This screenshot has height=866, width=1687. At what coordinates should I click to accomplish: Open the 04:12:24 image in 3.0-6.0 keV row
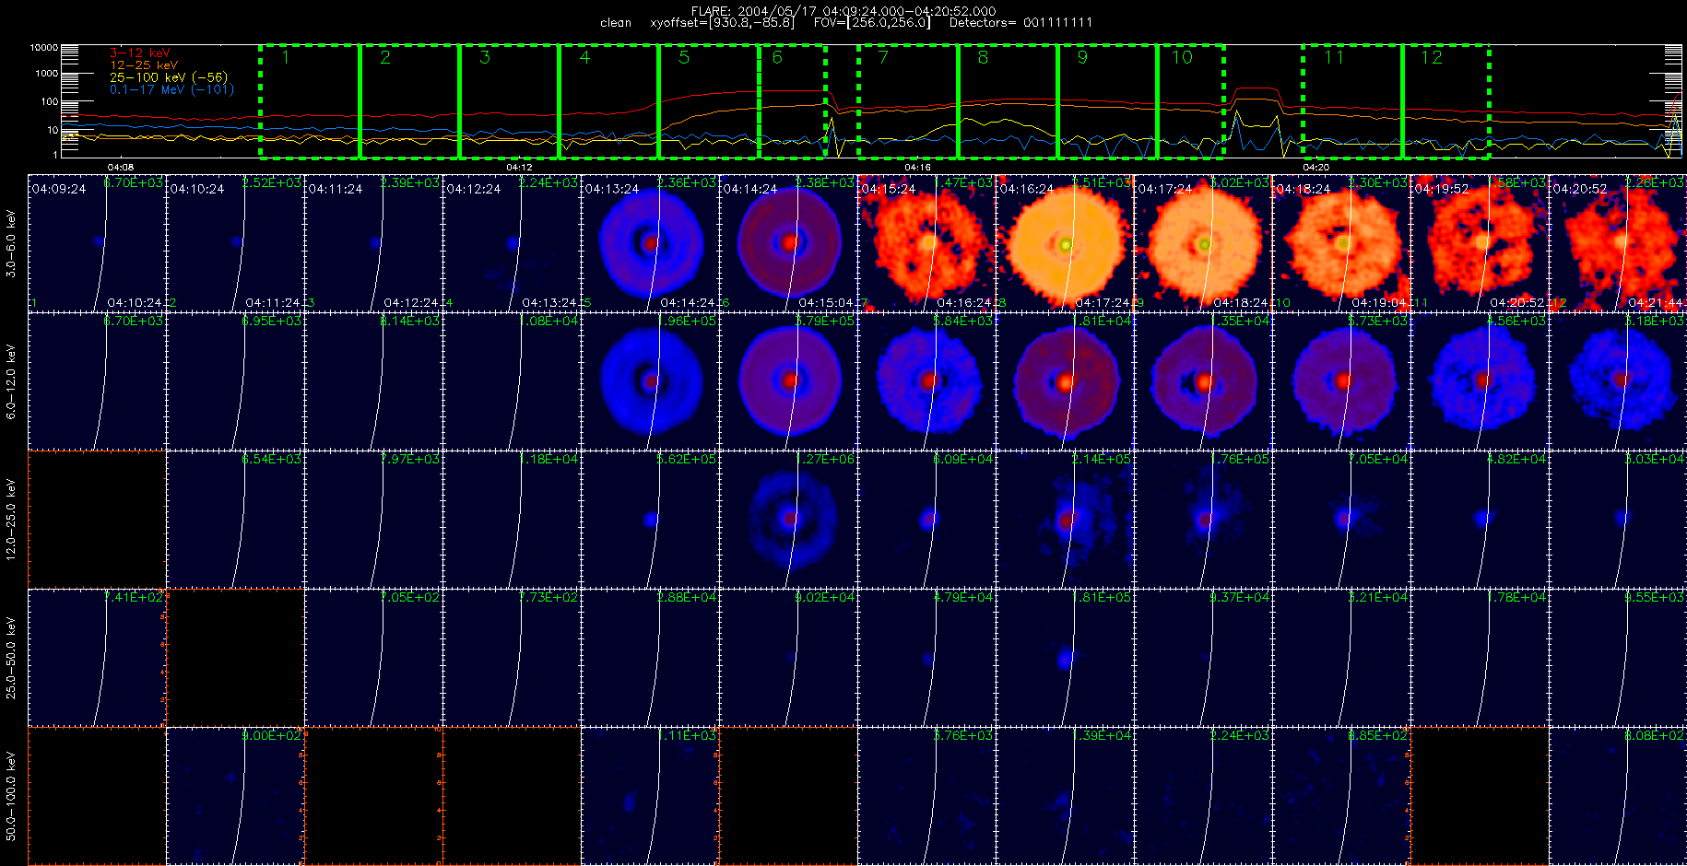click(x=512, y=243)
